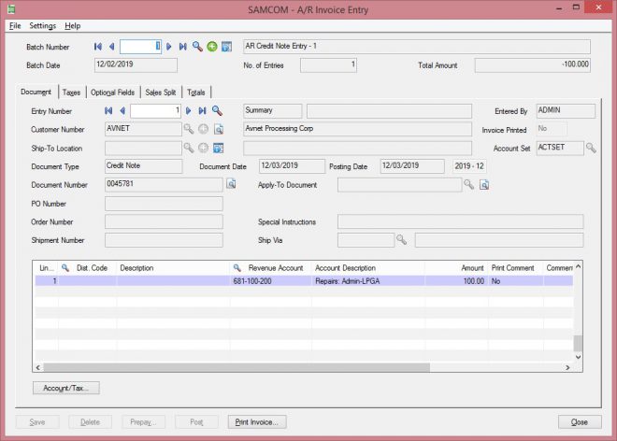Open the Help menu

tap(72, 26)
